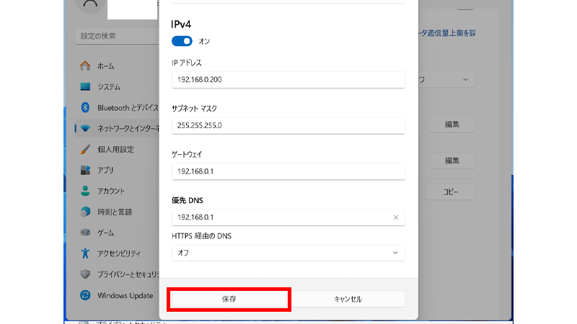Viewport: 577px width, 324px height.
Task: Click the Windows Update sync icon
Action: (x=85, y=295)
